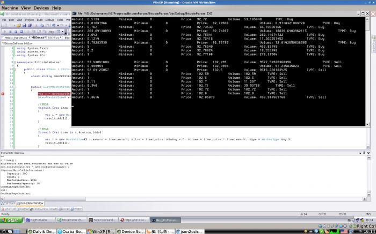This screenshot has height=234, width=376.
Task: Switch to Total Commander taskbar button
Action: coord(103,220)
